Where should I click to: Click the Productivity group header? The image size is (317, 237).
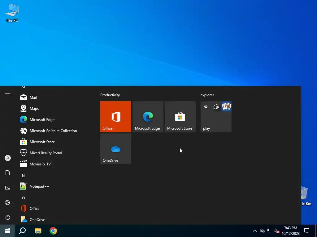pyautogui.click(x=110, y=95)
